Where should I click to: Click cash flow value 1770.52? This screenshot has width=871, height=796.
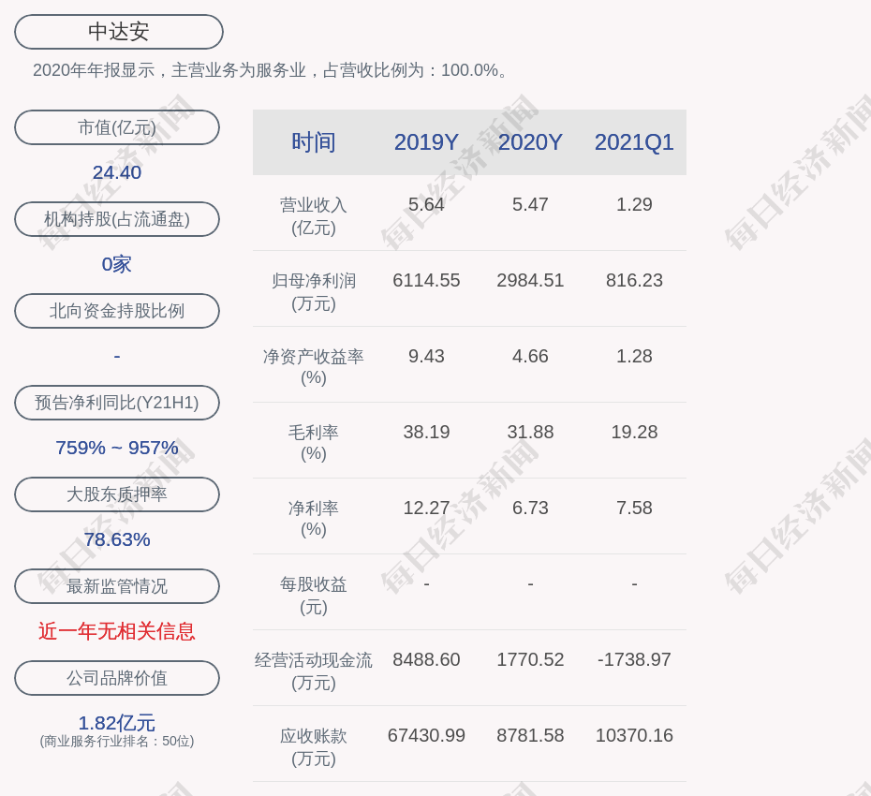click(x=530, y=659)
